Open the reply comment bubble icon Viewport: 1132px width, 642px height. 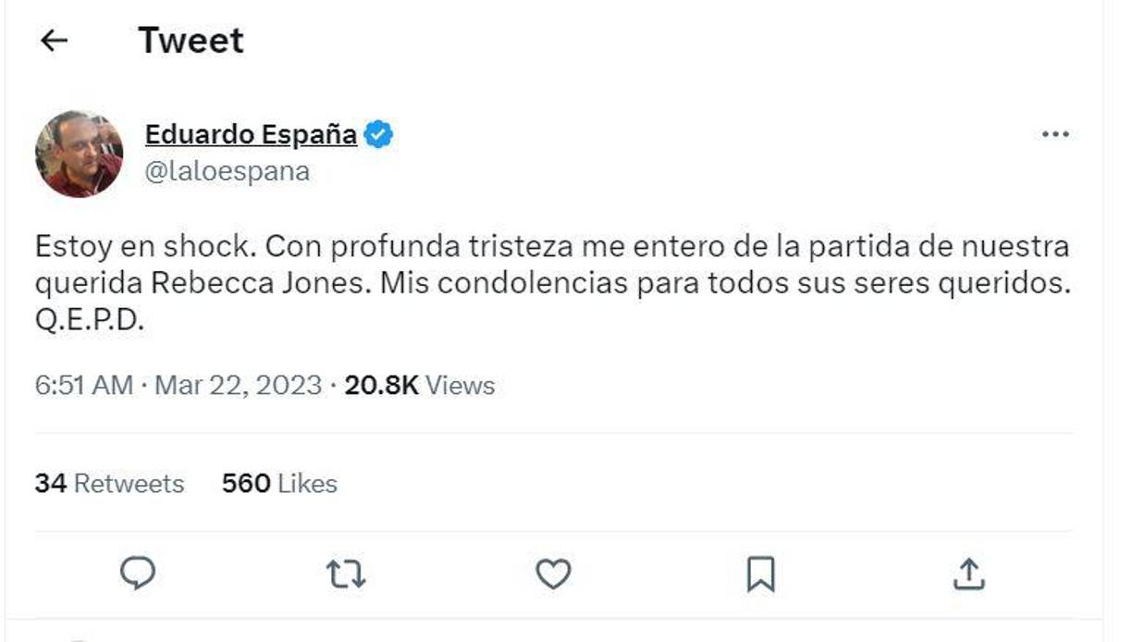pos(138,575)
